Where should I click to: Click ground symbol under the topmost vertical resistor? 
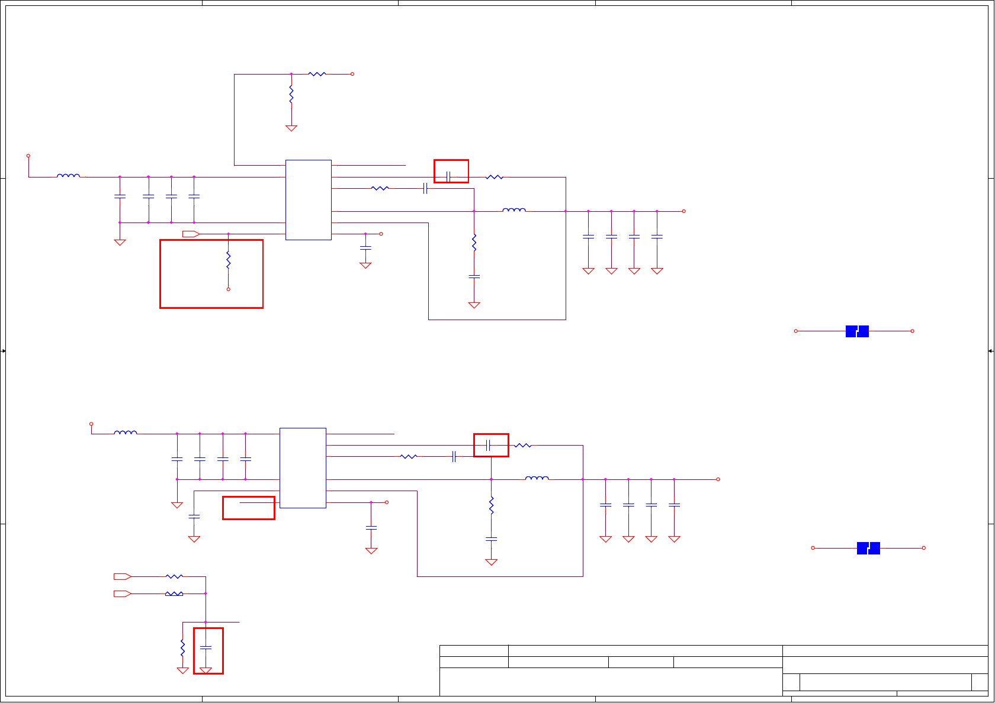(x=291, y=128)
